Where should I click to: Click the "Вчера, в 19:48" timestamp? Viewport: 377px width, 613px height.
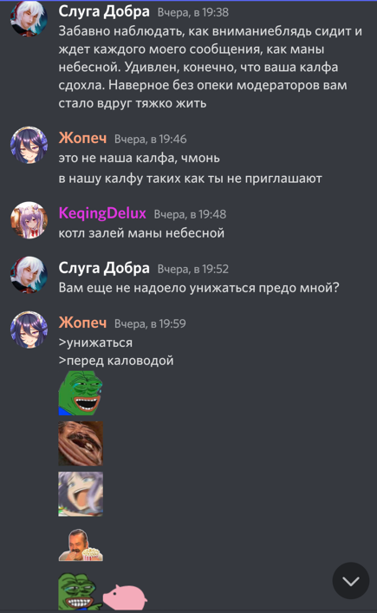pyautogui.click(x=190, y=214)
